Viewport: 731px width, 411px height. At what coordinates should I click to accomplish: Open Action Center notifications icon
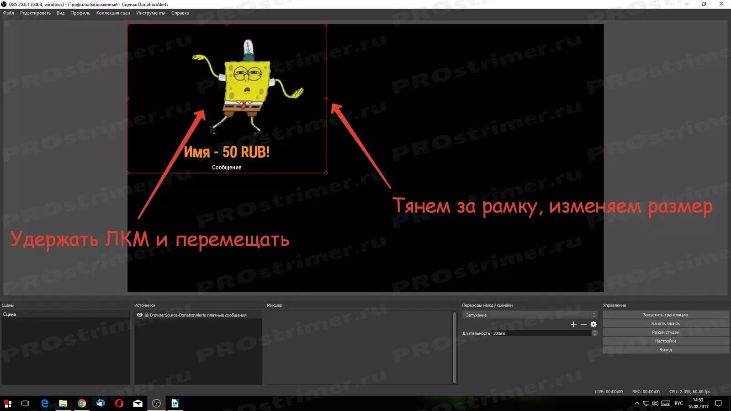pos(718,403)
